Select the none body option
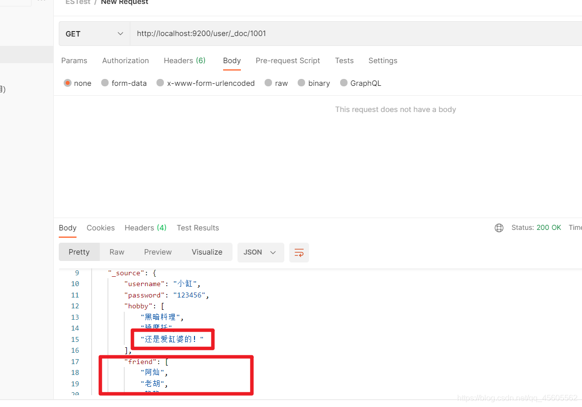This screenshot has height=407, width=582. [77, 83]
